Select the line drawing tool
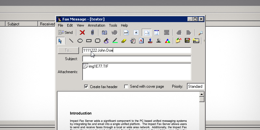This screenshot has width=260, height=130. tap(71, 41)
